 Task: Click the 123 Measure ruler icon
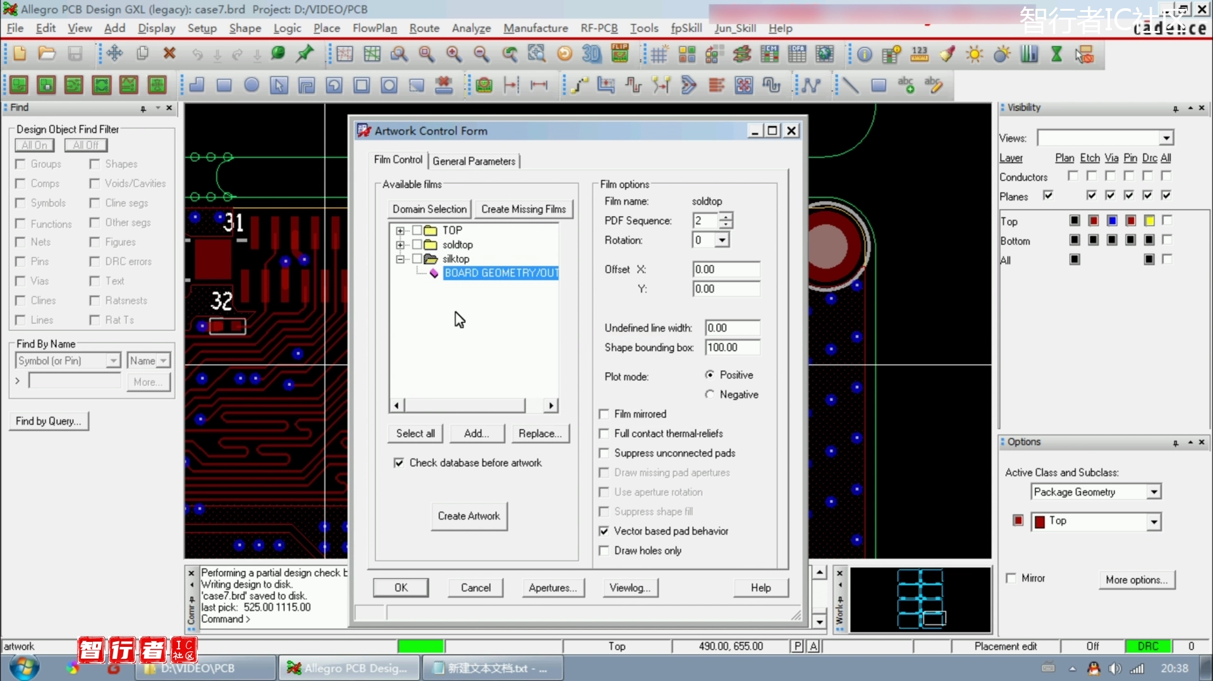(x=919, y=54)
